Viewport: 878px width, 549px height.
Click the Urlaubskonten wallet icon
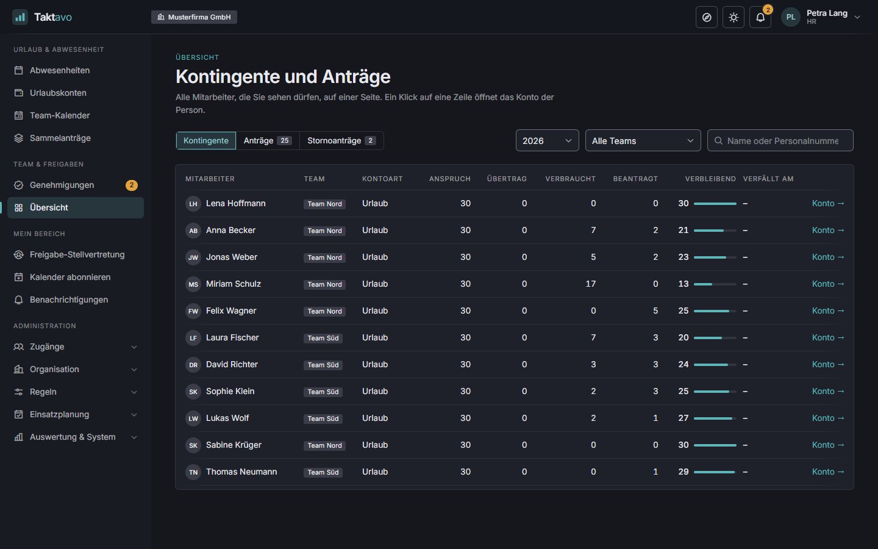pos(19,93)
